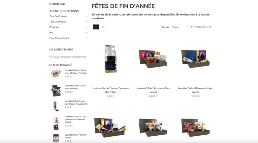Viewport: 258px width, 143px height.
Task: Open first gift box in second row
Action: click(111, 128)
